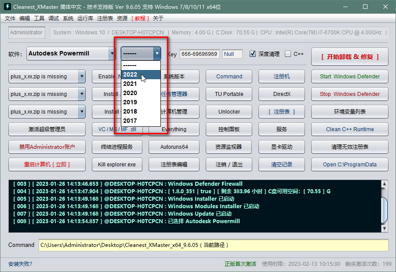Click the log scrollbar up arrow
Viewport: 396px width, 272px height.
point(384,184)
